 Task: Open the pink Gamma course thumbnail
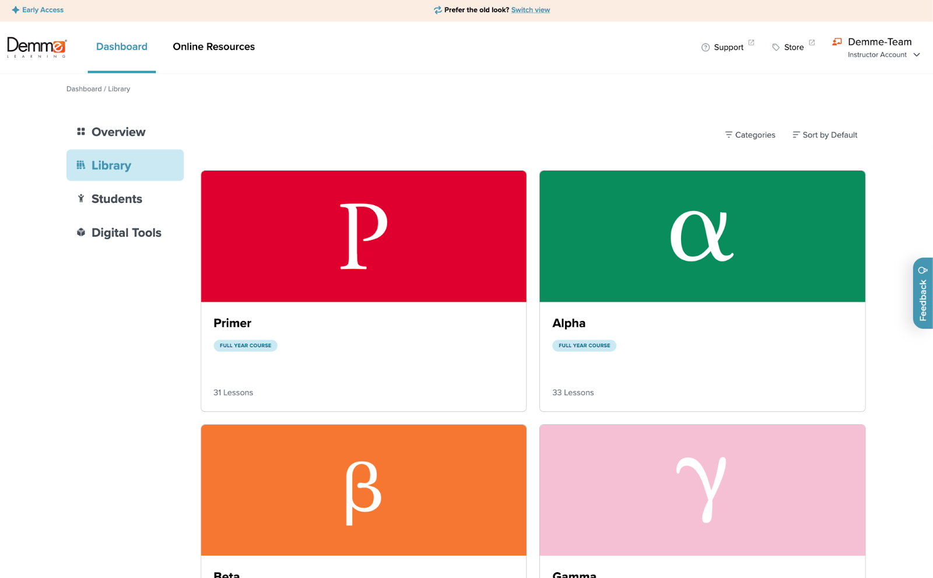[702, 490]
